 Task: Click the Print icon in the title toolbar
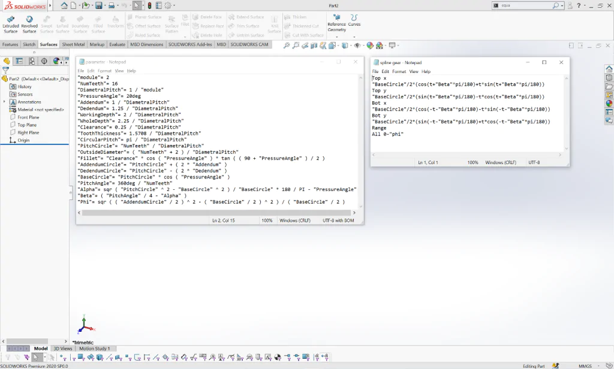(x=111, y=5)
